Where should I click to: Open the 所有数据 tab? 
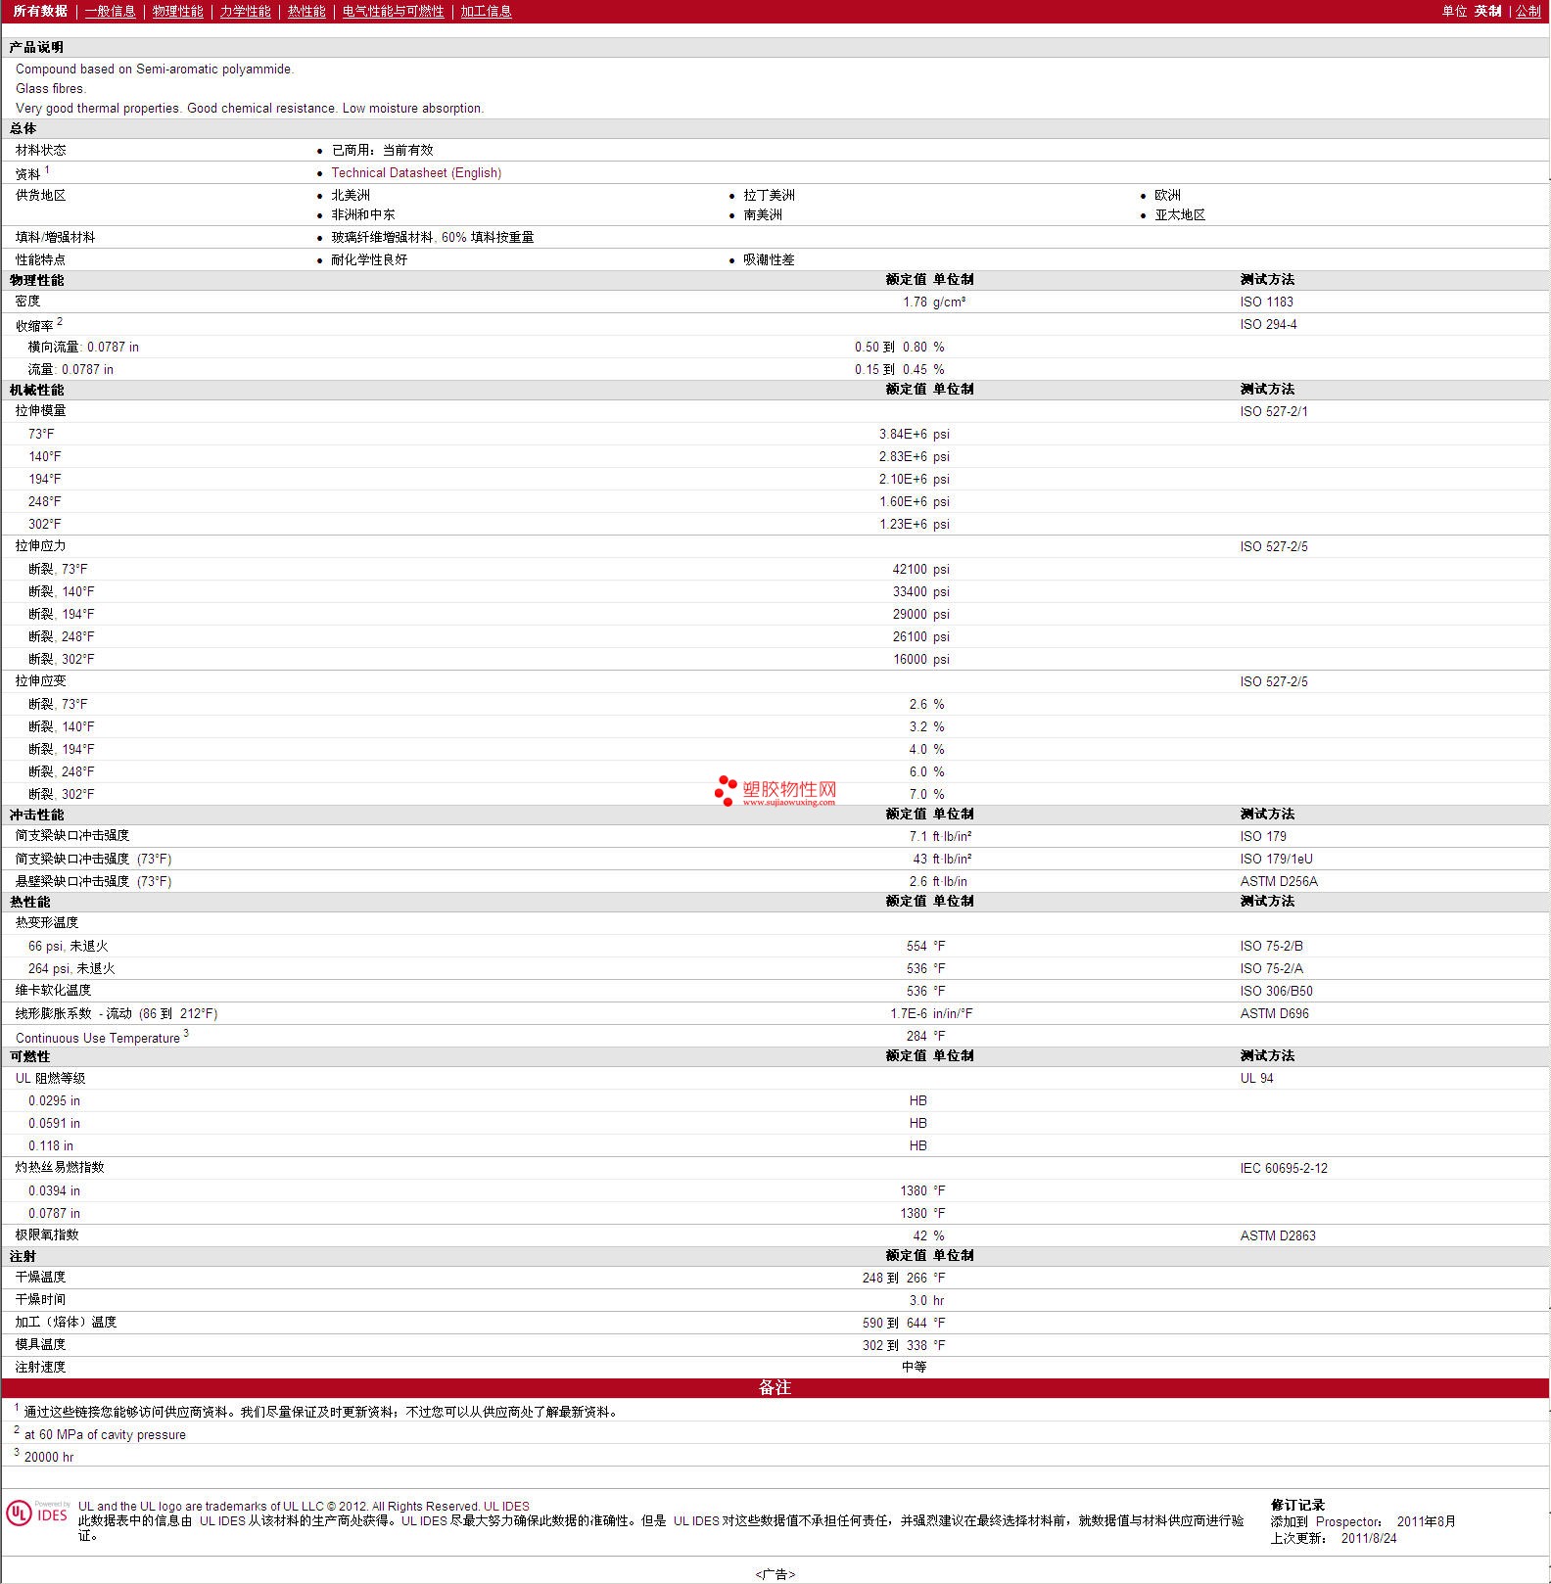[40, 11]
